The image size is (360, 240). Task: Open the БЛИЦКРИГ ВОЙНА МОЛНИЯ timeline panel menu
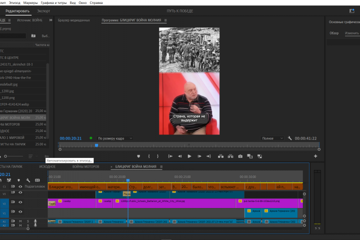pyautogui.click(x=161, y=166)
